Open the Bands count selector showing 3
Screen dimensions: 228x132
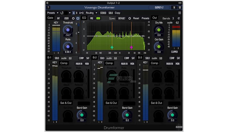(x=173, y=19)
